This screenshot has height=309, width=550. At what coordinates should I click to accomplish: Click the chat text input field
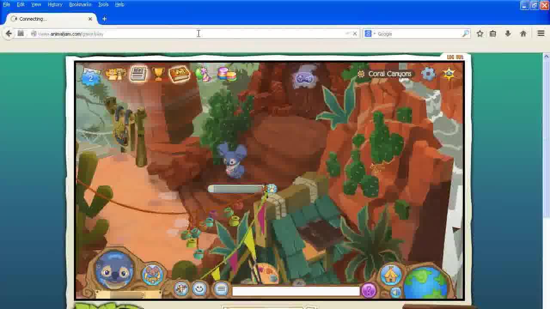point(296,291)
